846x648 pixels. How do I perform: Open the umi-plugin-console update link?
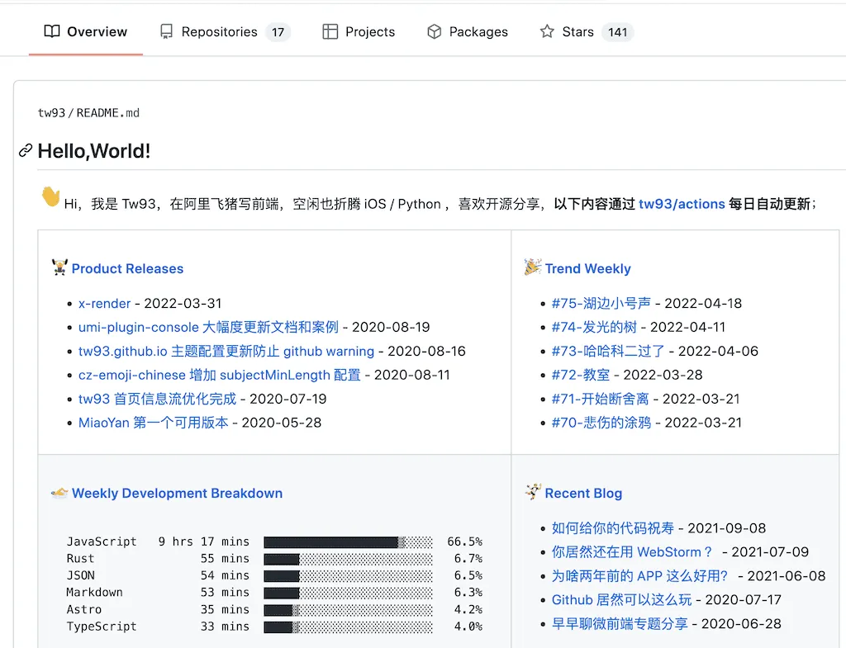point(189,327)
